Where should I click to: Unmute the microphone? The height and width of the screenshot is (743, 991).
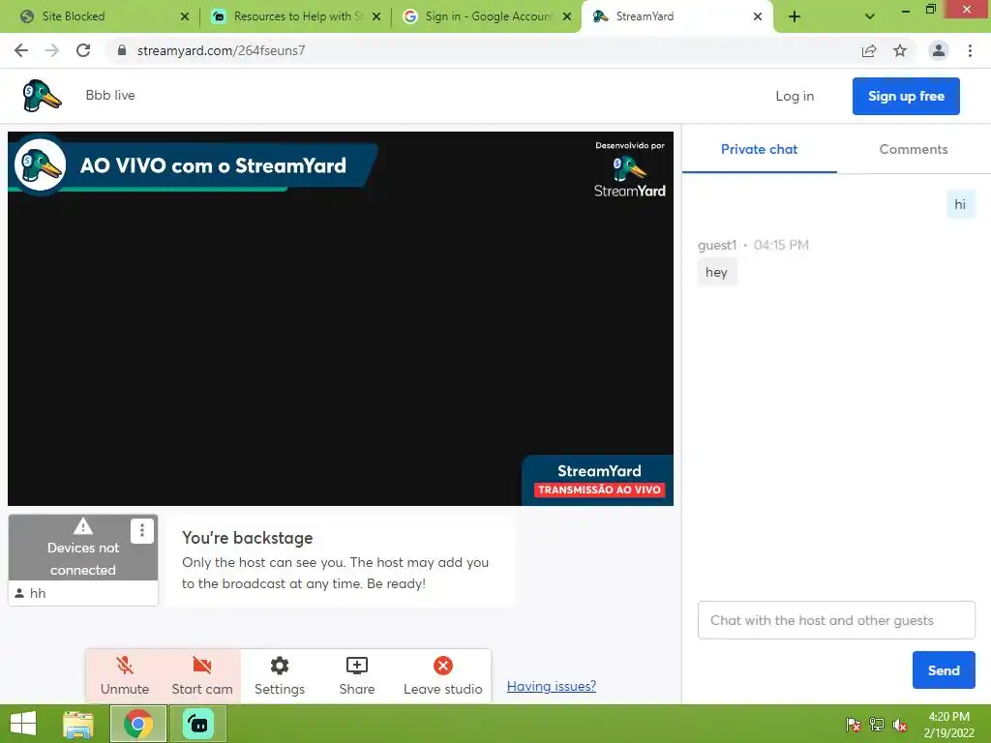125,675
